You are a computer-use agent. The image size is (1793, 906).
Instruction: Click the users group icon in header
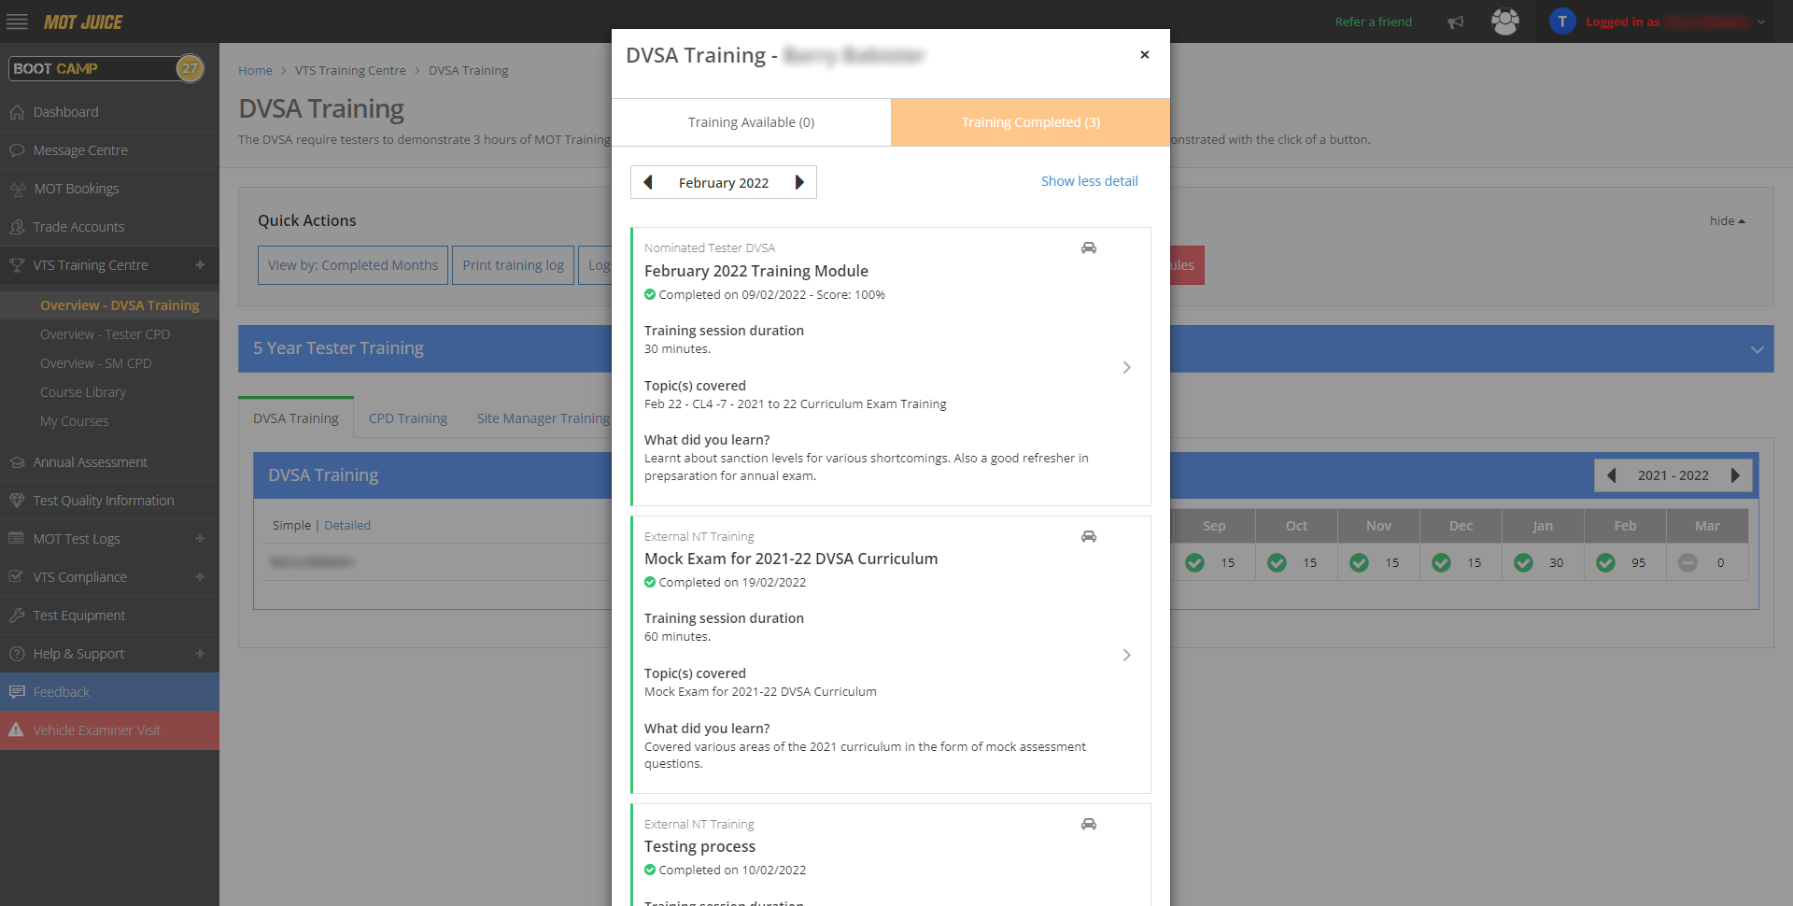[x=1504, y=21]
